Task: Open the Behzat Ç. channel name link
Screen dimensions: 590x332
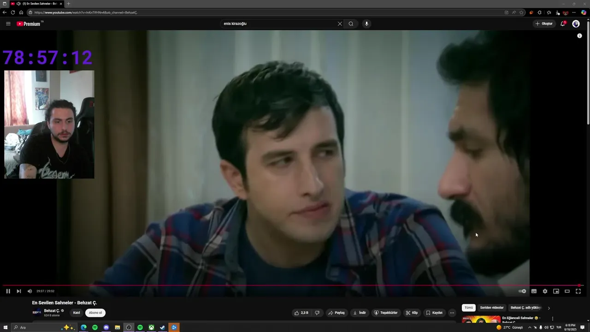Action: pos(52,311)
